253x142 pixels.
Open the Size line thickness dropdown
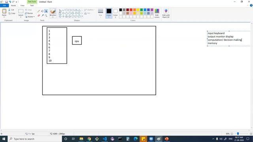click(x=100, y=13)
